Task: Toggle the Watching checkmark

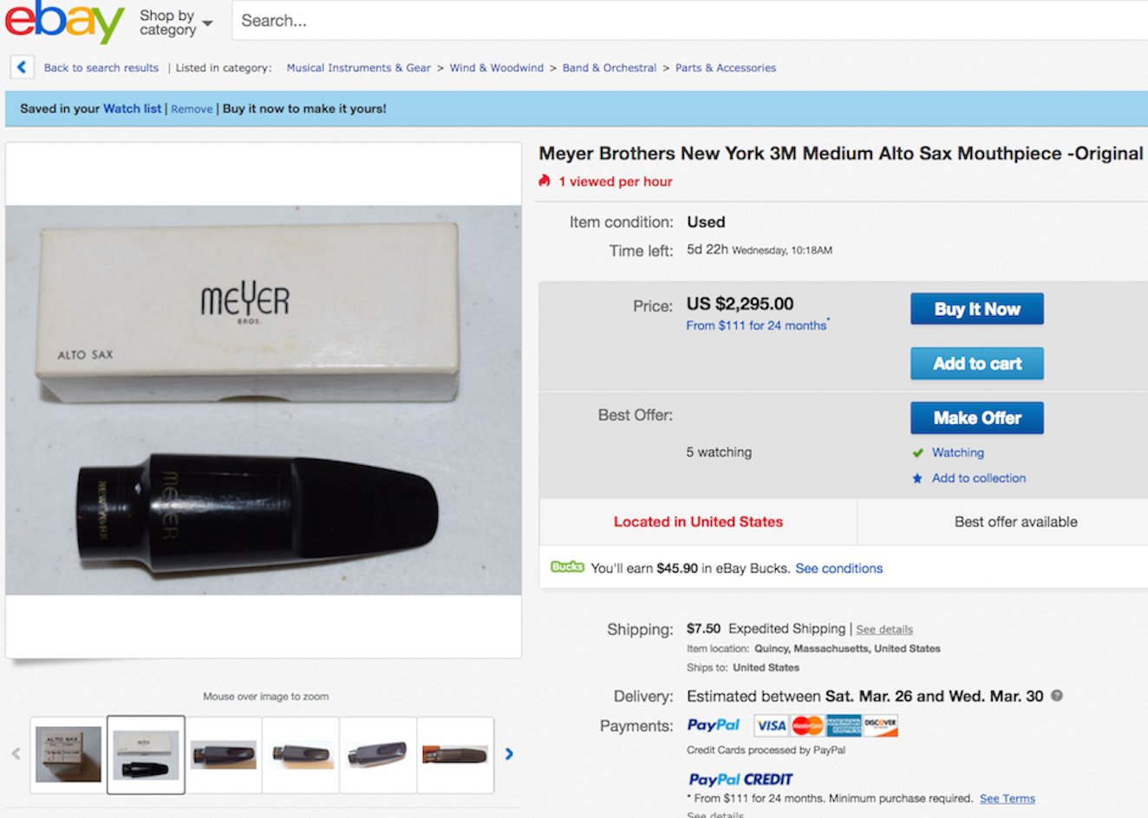Action: click(x=917, y=453)
